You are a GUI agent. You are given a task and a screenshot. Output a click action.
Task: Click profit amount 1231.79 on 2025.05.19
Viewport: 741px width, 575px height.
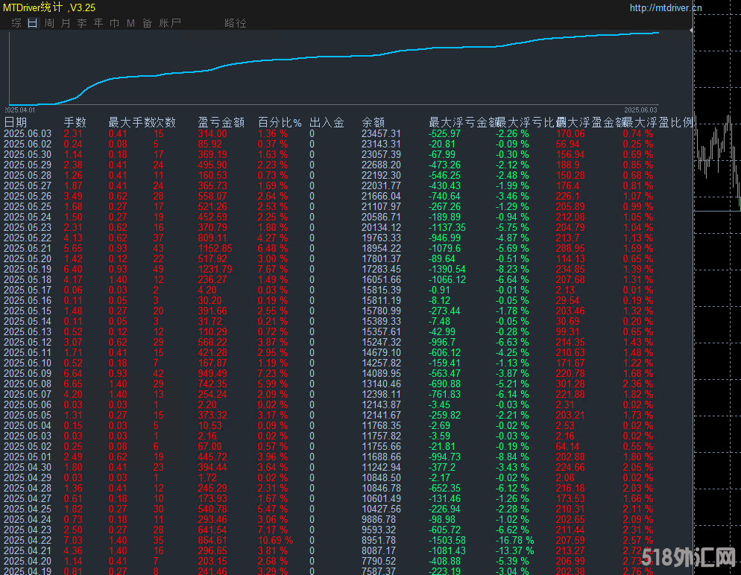(x=215, y=269)
